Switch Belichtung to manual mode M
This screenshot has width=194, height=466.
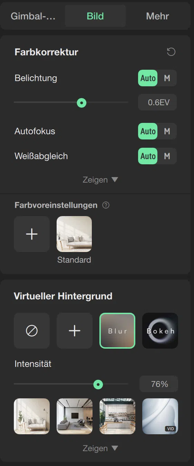(x=167, y=78)
